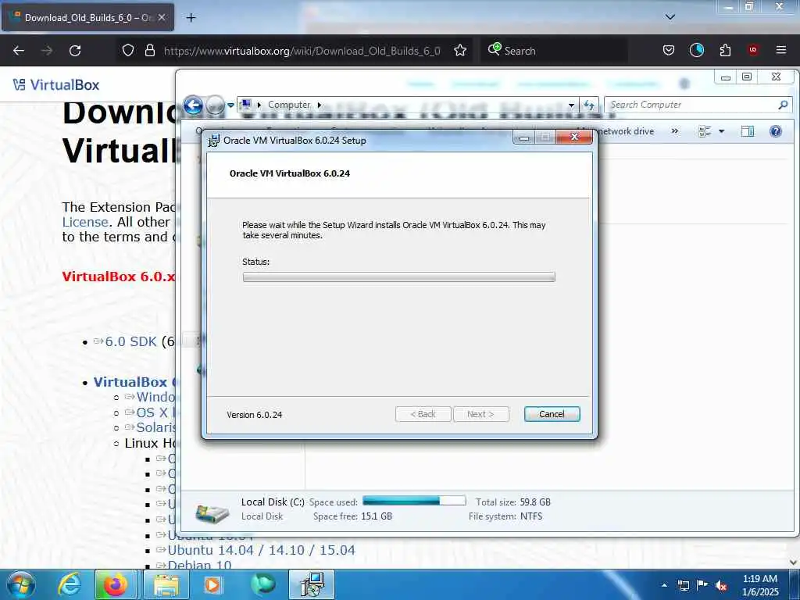800x600 pixels.
Task: Click the uBlock Origin extension icon
Action: point(753,50)
